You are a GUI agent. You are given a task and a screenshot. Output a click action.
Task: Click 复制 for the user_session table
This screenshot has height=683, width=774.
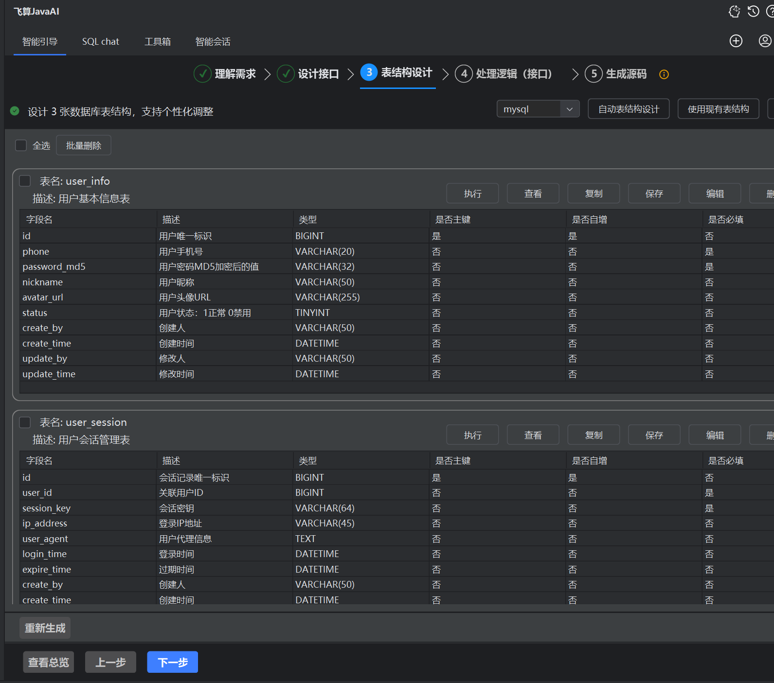point(594,435)
